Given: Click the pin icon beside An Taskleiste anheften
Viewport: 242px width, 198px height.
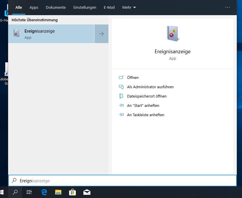Looking at the screenshot, I should click(x=121, y=115).
